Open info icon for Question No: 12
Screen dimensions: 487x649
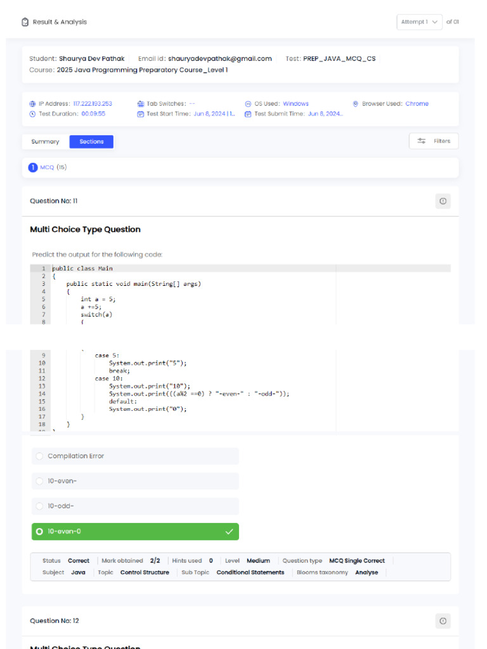(443, 621)
